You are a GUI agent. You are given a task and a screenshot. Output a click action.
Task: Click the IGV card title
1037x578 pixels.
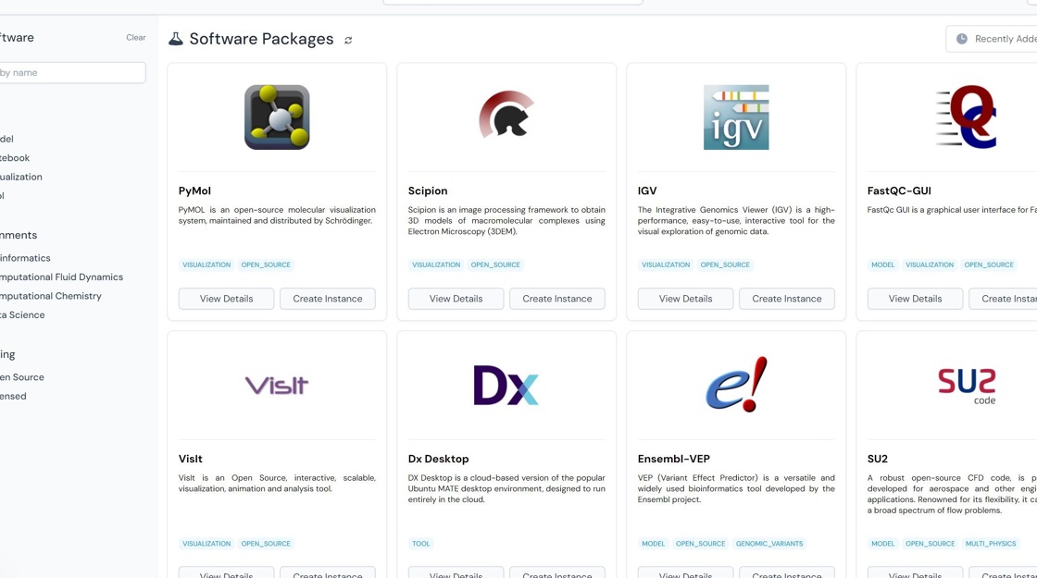647,191
